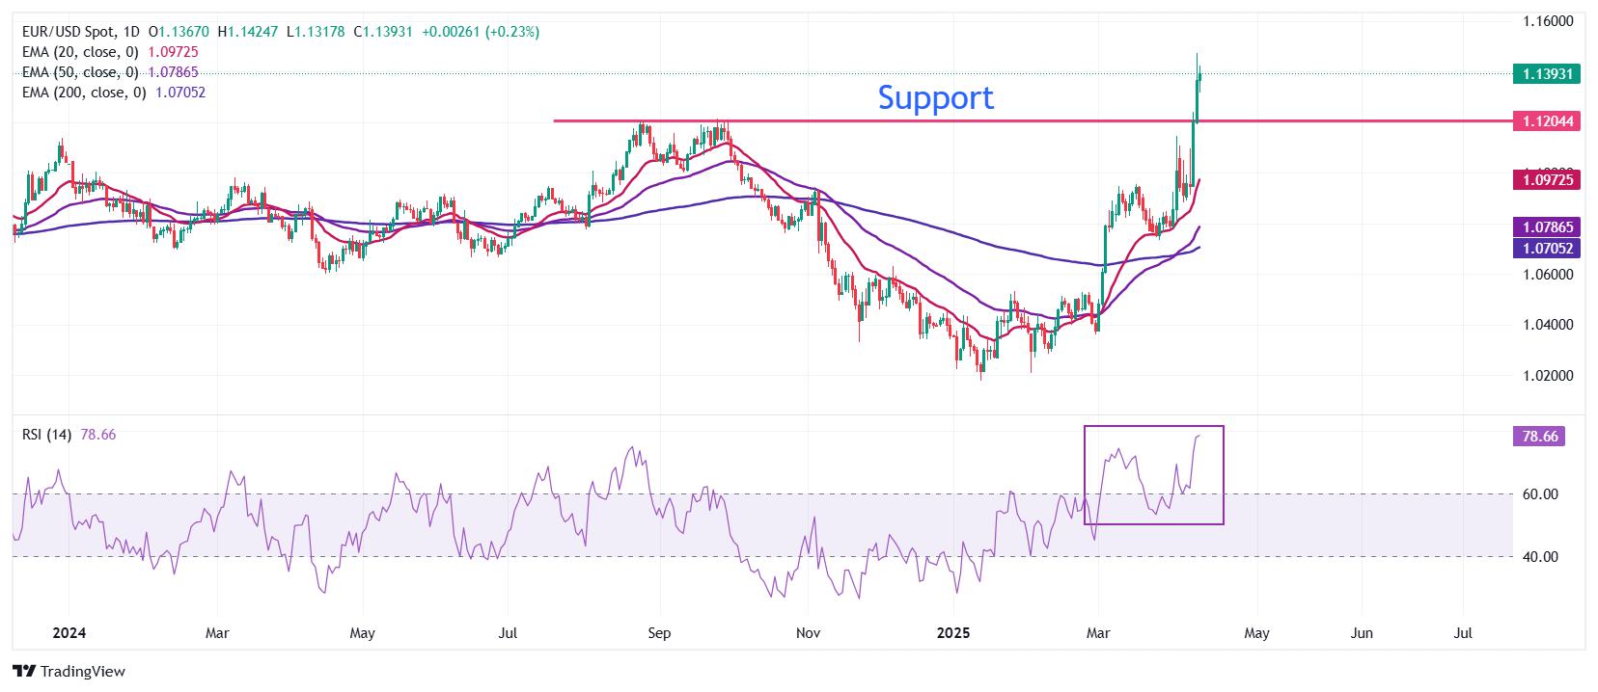Click the Jun label on time axis
Screen dimensions: 1598x692
coord(1362,633)
